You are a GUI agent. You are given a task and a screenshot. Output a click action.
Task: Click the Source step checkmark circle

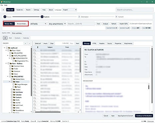click(x=5, y=17)
